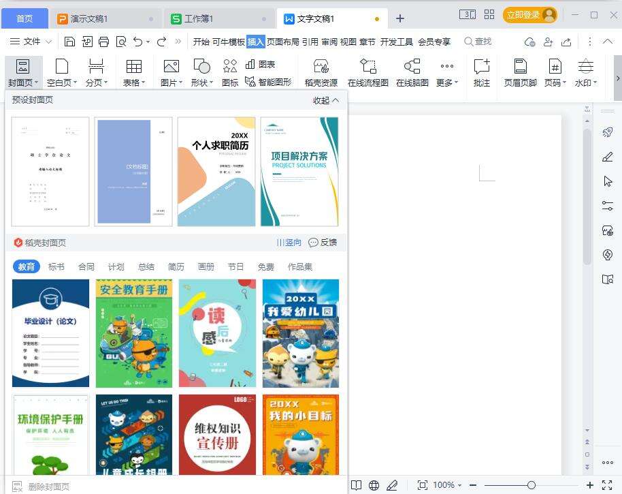Collapse preset covers with 收起

326,100
